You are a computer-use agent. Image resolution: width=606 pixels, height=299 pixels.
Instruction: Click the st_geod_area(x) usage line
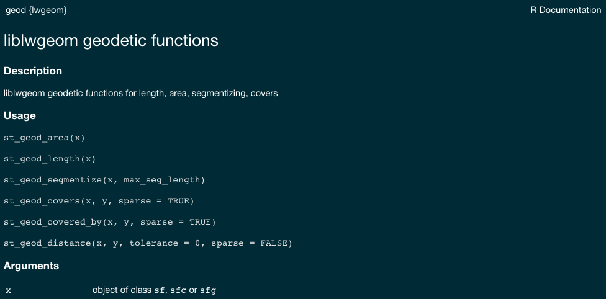[44, 138]
